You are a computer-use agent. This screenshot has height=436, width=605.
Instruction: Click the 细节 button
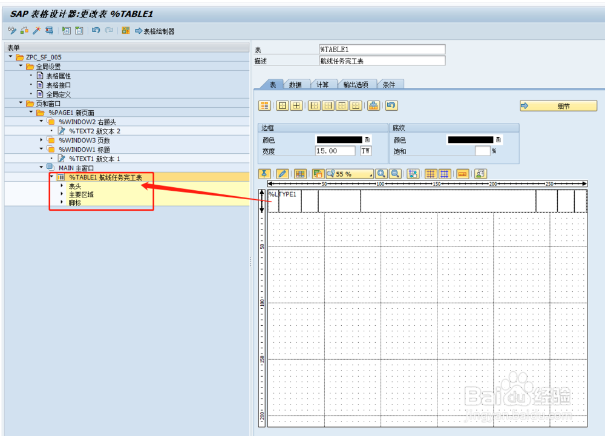click(557, 105)
